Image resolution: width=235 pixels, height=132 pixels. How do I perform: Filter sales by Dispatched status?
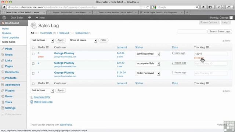[82, 33]
